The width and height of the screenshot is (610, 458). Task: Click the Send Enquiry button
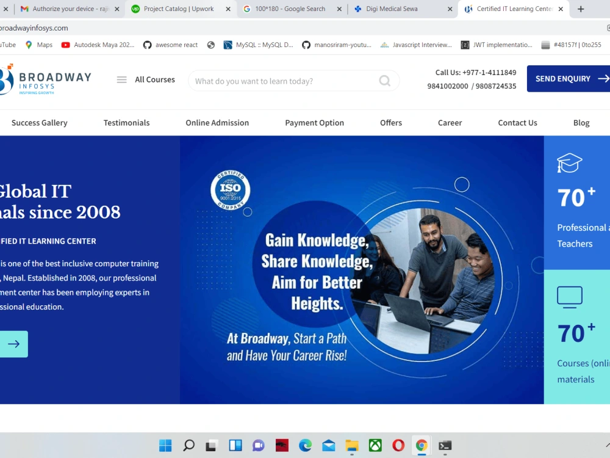point(569,79)
